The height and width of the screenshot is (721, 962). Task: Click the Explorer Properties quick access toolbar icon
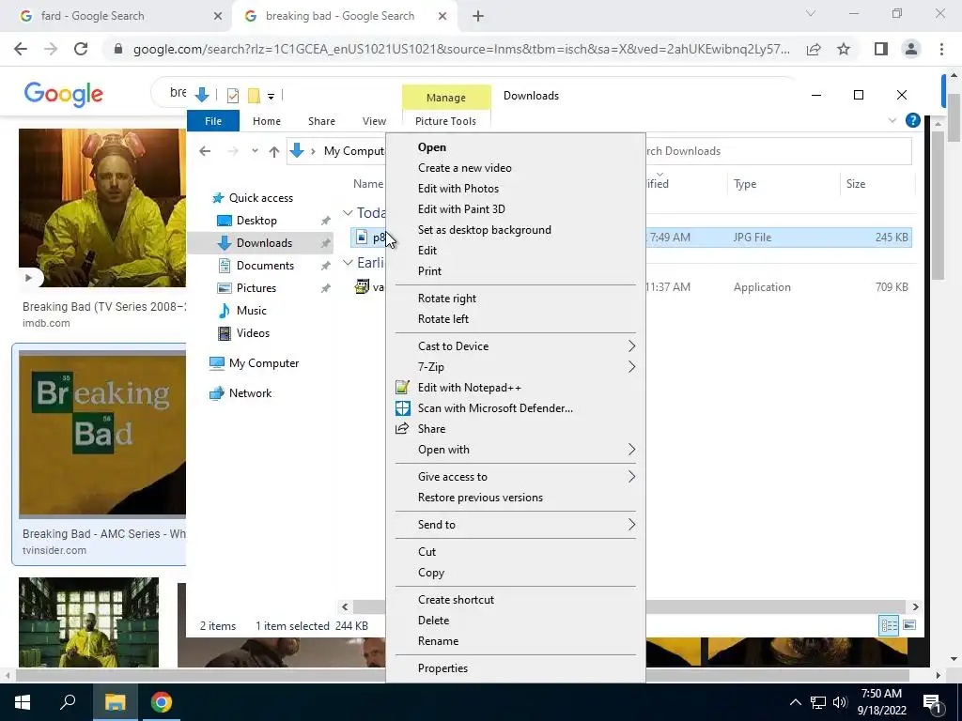point(233,96)
